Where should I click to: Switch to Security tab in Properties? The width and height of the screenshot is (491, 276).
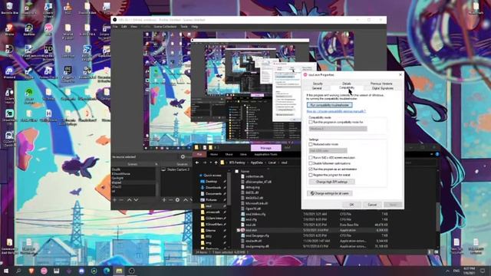tap(318, 84)
